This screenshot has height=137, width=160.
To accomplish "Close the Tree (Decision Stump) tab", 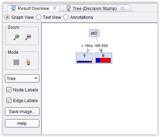I will point(122,8).
